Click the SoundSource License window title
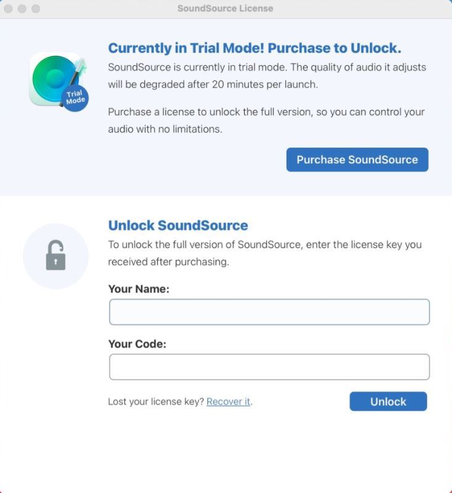This screenshot has width=452, height=493. (225, 8)
